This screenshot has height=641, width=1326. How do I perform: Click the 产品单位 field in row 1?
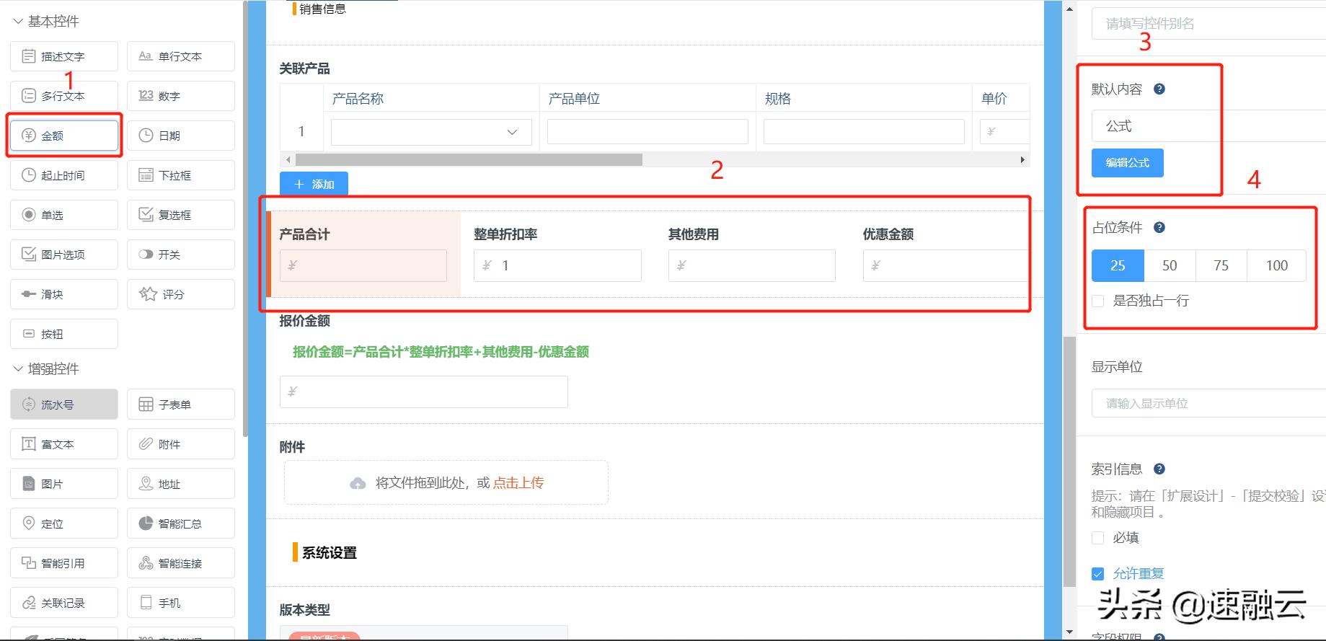click(647, 132)
